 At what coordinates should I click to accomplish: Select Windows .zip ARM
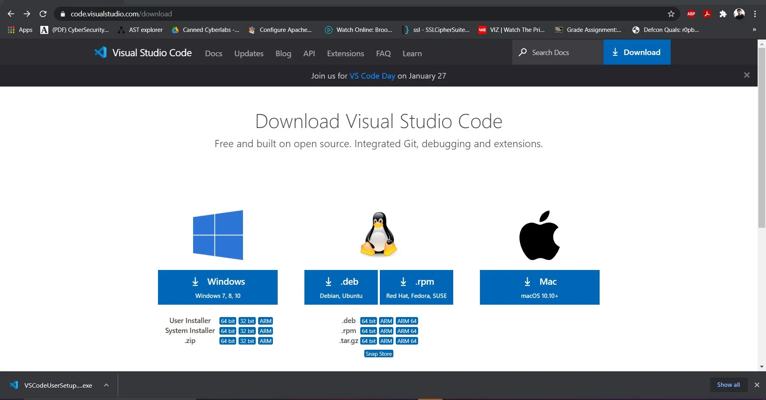click(265, 341)
